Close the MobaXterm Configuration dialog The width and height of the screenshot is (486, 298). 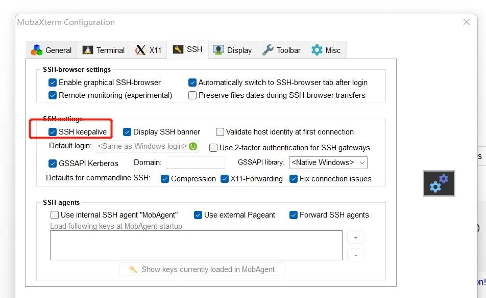coord(467,22)
